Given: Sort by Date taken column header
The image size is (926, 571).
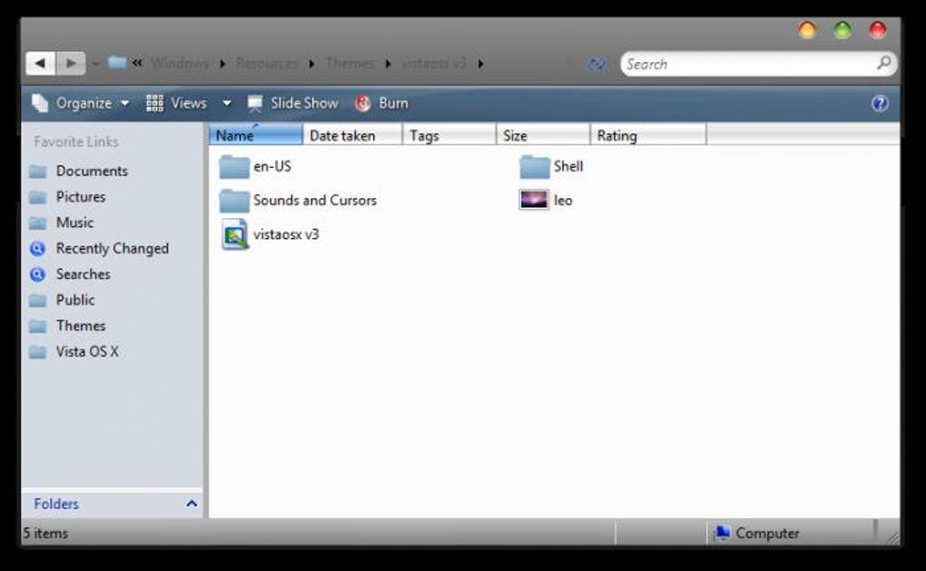Looking at the screenshot, I should 352,134.
